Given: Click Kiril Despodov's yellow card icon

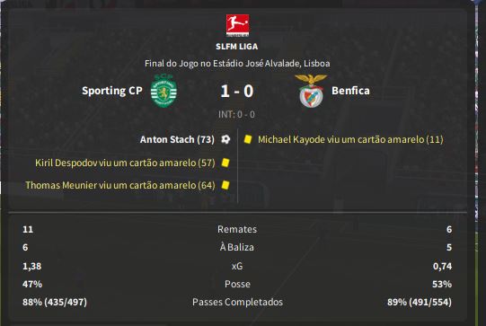Looking at the screenshot, I should coord(225,163).
